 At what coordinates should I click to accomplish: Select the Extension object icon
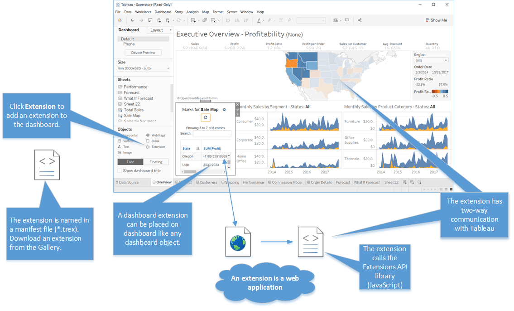148,146
